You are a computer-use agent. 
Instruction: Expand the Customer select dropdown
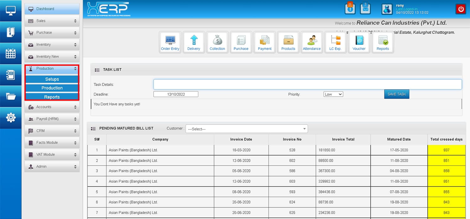pyautogui.click(x=247, y=129)
